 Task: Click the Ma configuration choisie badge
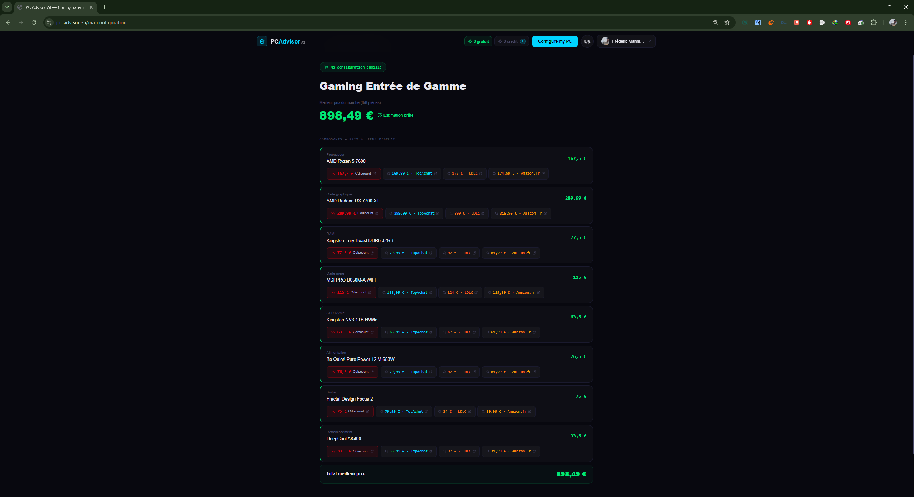tap(353, 67)
